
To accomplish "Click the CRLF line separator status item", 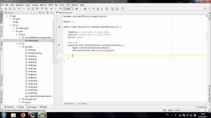I will (170, 110).
